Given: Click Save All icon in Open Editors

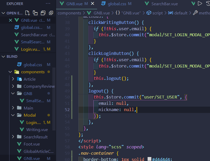Looking at the screenshot, I should (43, 13).
